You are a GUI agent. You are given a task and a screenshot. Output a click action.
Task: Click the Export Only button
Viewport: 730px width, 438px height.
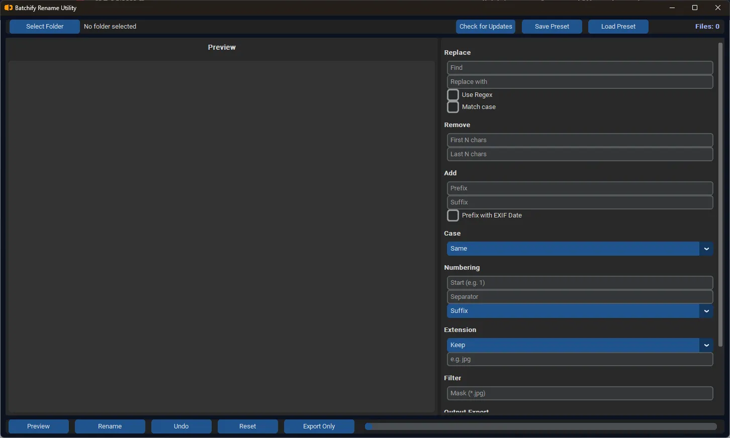319,426
